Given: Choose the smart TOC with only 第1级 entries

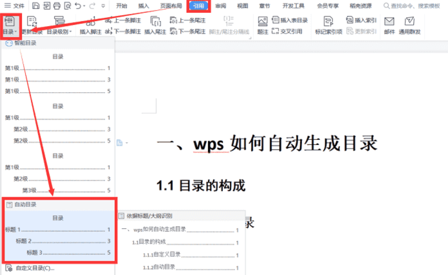Looking at the screenshot, I should [x=58, y=74].
